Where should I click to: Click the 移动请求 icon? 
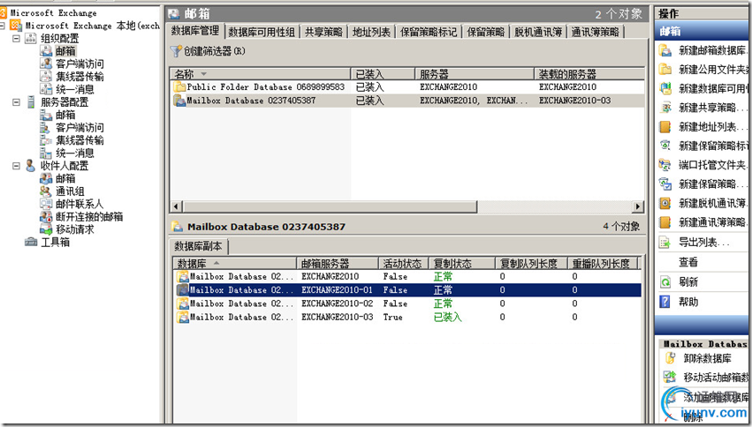pyautogui.click(x=46, y=229)
